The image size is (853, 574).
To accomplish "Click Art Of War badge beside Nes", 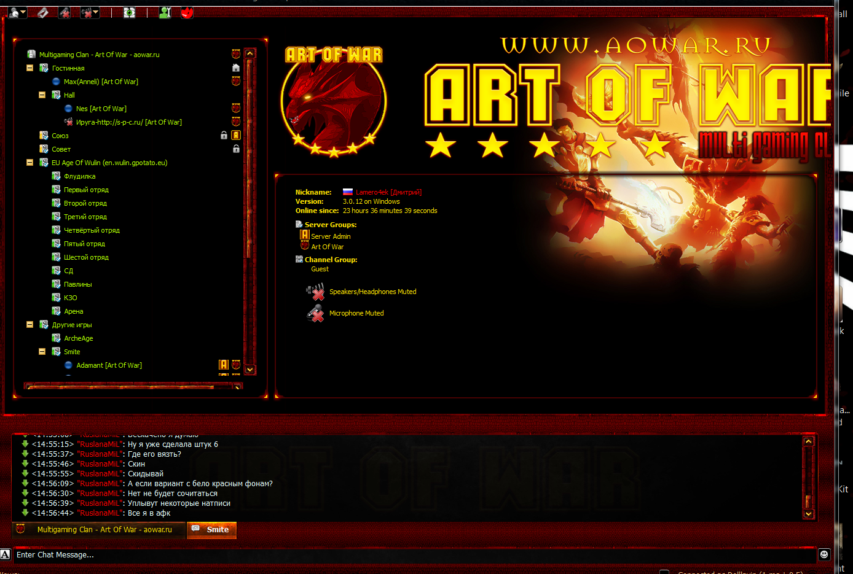I will coord(236,108).
